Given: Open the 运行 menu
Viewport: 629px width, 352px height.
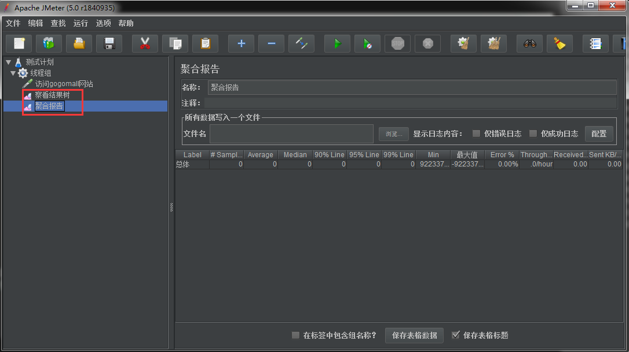Looking at the screenshot, I should [x=81, y=23].
